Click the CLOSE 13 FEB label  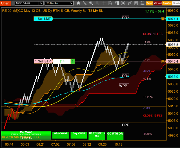coord(153,34)
